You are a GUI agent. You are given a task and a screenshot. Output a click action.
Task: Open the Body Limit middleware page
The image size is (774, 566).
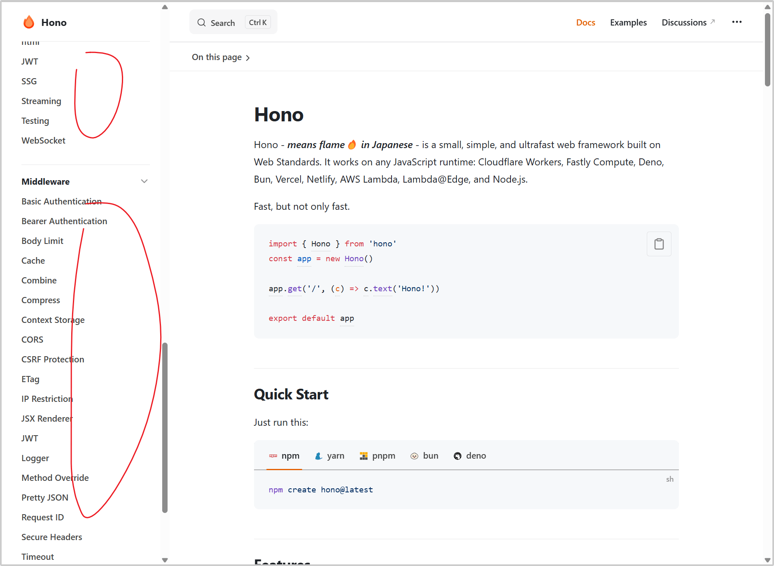point(42,241)
